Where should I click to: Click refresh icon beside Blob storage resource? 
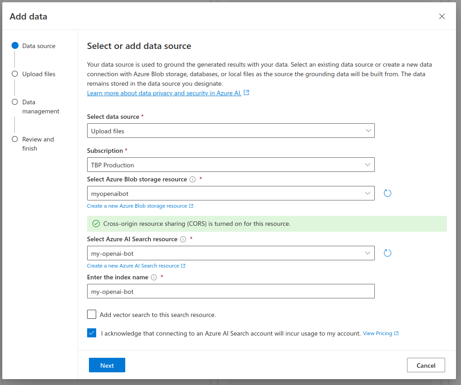click(387, 193)
